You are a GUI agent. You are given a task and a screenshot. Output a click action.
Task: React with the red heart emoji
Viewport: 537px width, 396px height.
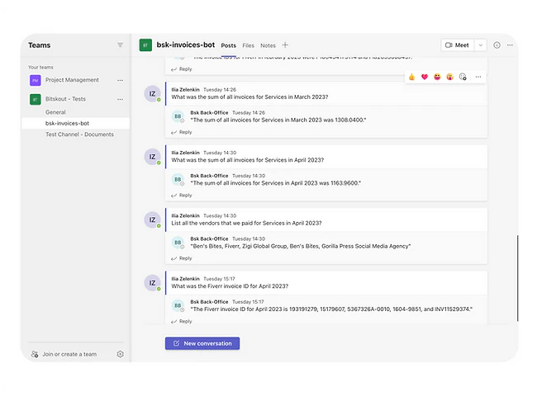click(x=425, y=77)
